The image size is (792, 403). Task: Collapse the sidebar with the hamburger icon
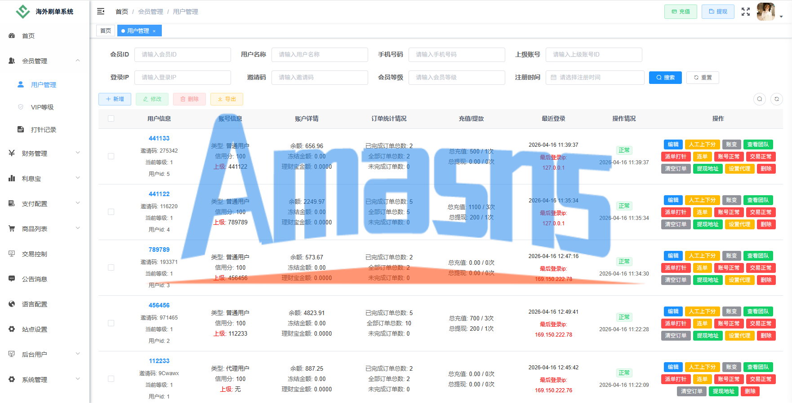pyautogui.click(x=101, y=11)
